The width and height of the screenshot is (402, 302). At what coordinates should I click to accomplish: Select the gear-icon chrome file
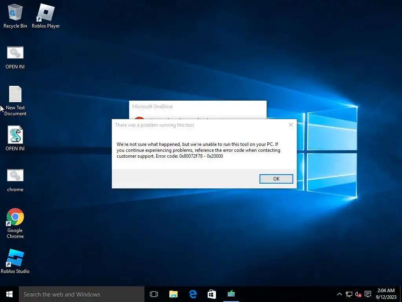15,180
